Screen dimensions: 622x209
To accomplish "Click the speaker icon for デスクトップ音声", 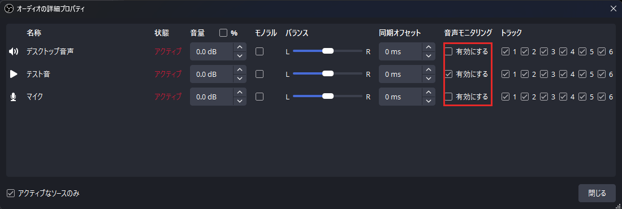I will pyautogui.click(x=14, y=51).
